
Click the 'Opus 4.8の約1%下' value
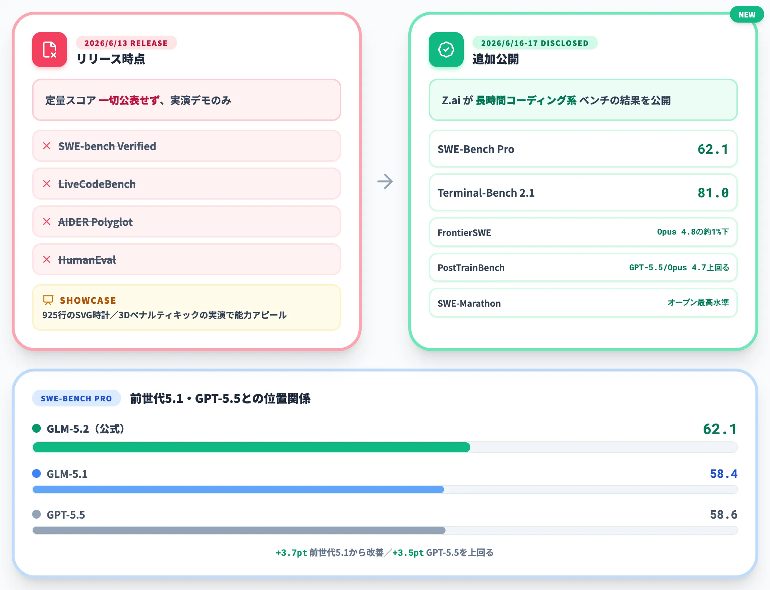[x=693, y=232]
